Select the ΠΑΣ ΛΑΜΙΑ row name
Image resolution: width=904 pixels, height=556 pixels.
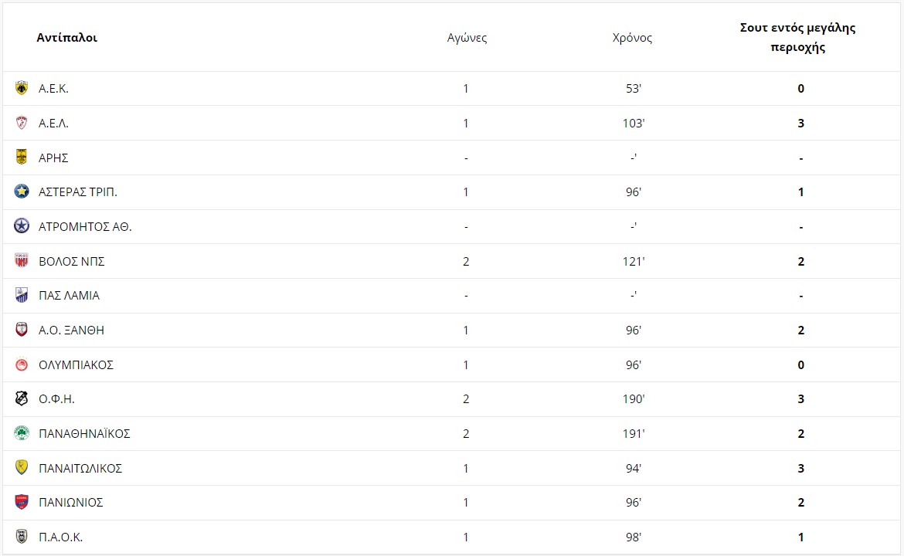pyautogui.click(x=70, y=296)
